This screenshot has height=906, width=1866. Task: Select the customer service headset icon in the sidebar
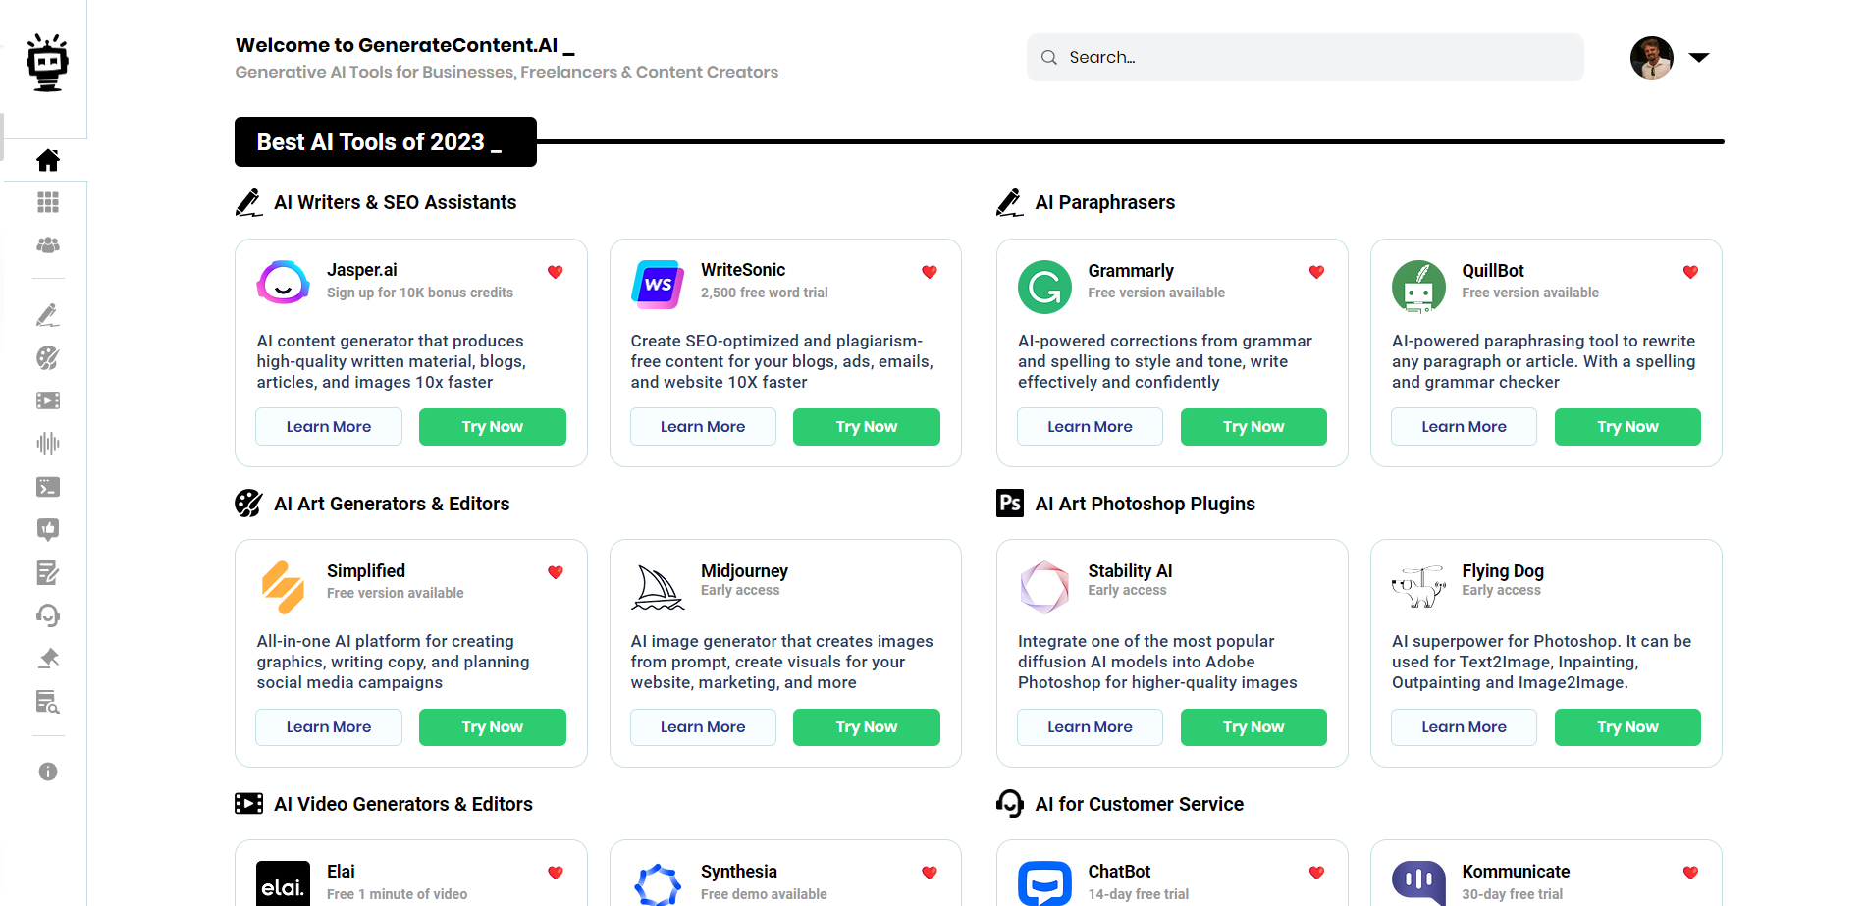[48, 615]
